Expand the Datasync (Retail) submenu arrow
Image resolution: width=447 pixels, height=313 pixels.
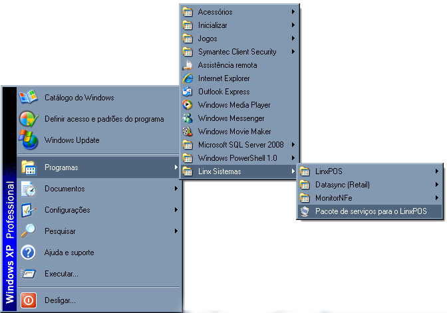pos(437,185)
